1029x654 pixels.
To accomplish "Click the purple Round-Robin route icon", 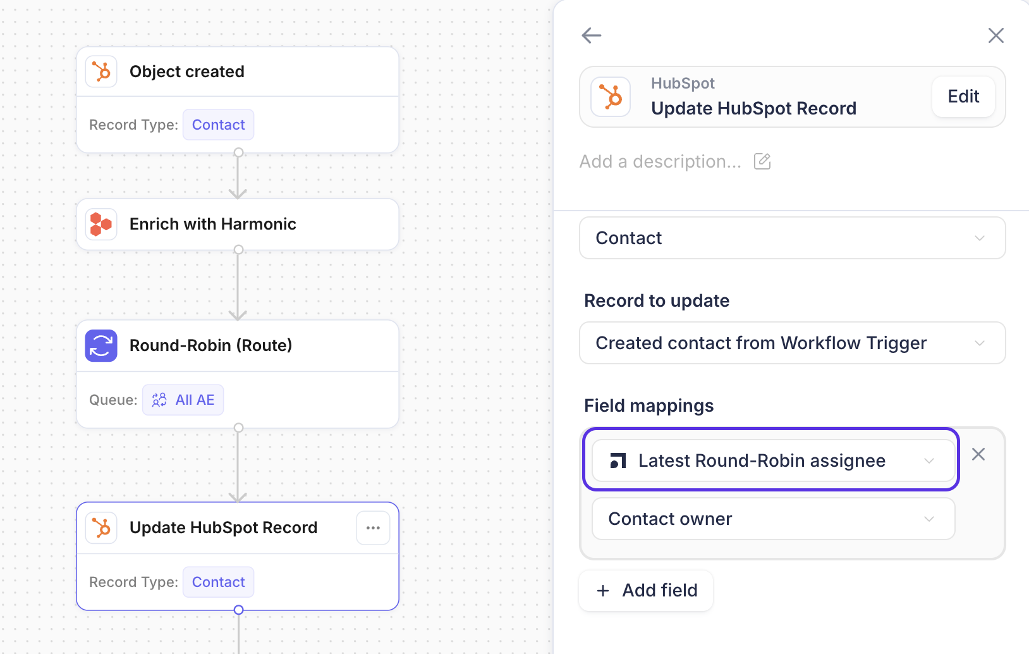I will pyautogui.click(x=101, y=345).
